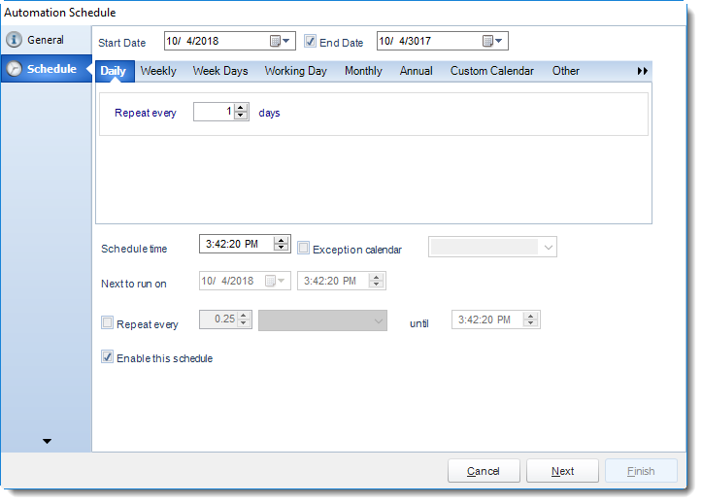Decrease the Schedule time value

tap(282, 248)
